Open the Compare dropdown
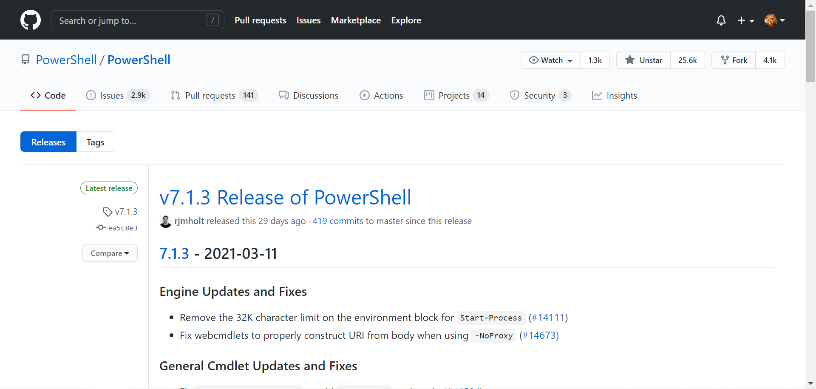Viewport: 816px width, 389px height. 110,253
